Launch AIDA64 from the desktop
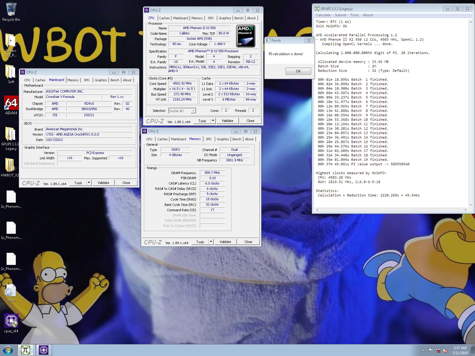This screenshot has height=356, width=475. pos(11,105)
